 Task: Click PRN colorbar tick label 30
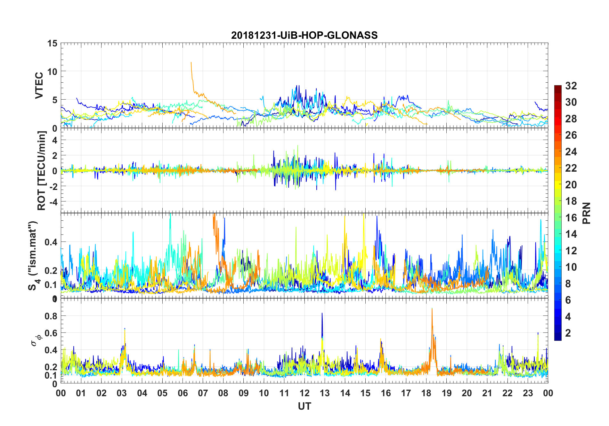pos(571,102)
